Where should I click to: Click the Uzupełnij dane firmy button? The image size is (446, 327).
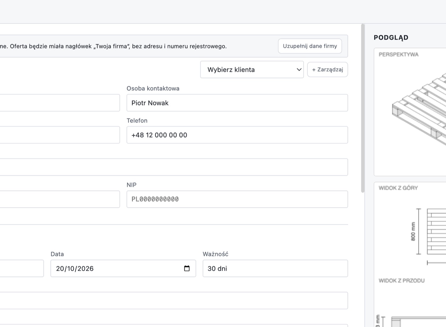[310, 46]
